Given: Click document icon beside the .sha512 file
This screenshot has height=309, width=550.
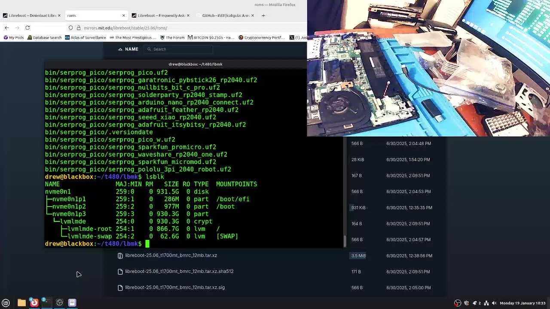Looking at the screenshot, I should (120, 271).
